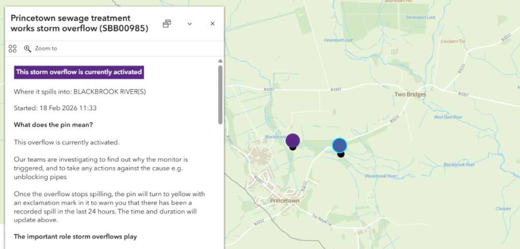Click the popup's vertical scrollbar thumb
The width and height of the screenshot is (520, 249).
click(220, 94)
